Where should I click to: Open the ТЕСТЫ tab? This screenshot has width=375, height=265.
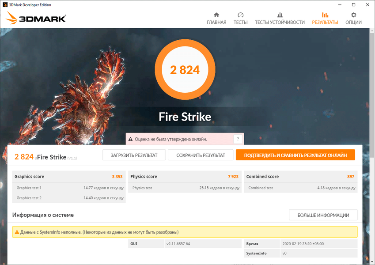click(241, 19)
